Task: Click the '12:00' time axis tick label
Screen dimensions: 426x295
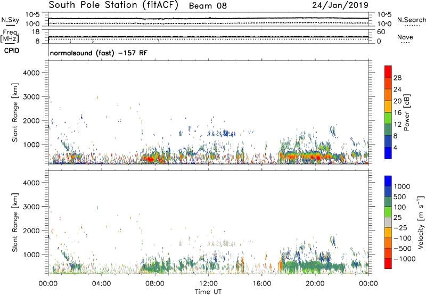Action: click(x=208, y=284)
